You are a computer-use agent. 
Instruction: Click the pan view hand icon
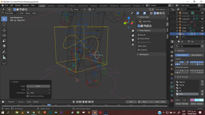133,35
